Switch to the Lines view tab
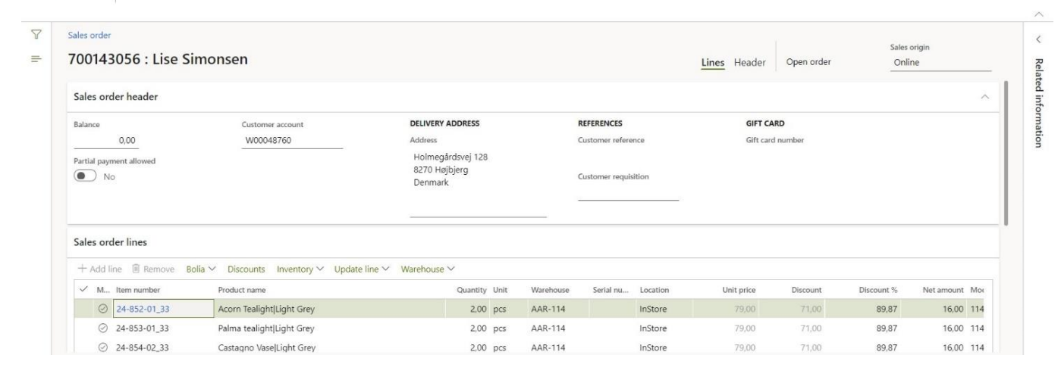Image resolution: width=1061 pixels, height=377 pixels. pos(714,62)
